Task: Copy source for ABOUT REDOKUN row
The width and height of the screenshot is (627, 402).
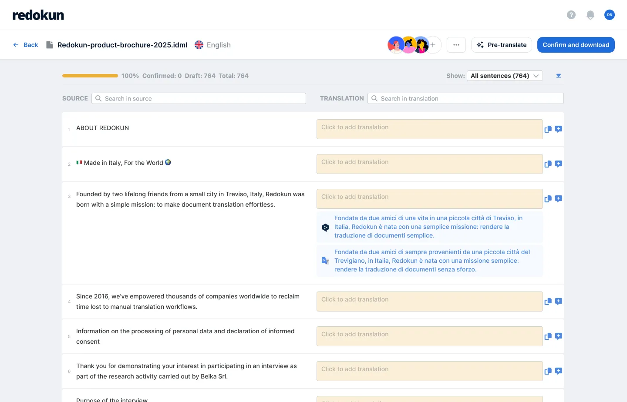Action: pos(548,129)
